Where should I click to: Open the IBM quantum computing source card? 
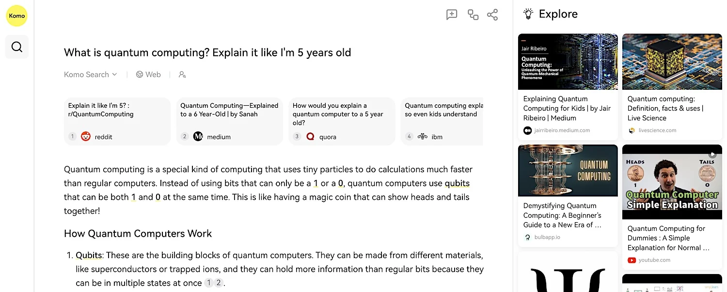(x=442, y=121)
